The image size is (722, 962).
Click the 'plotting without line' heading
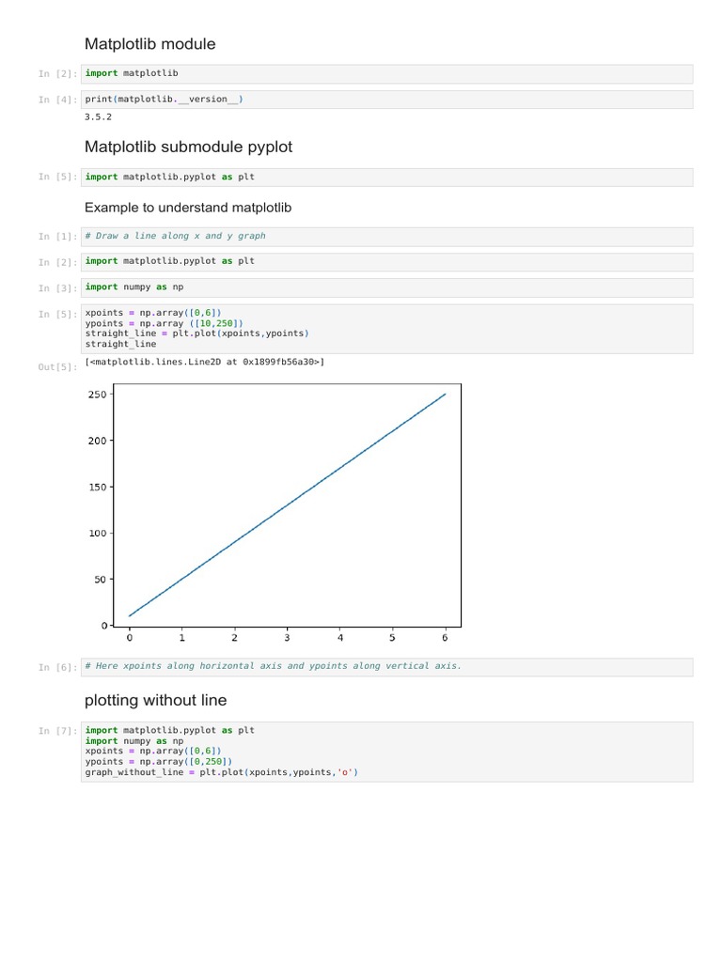pyautogui.click(x=155, y=701)
